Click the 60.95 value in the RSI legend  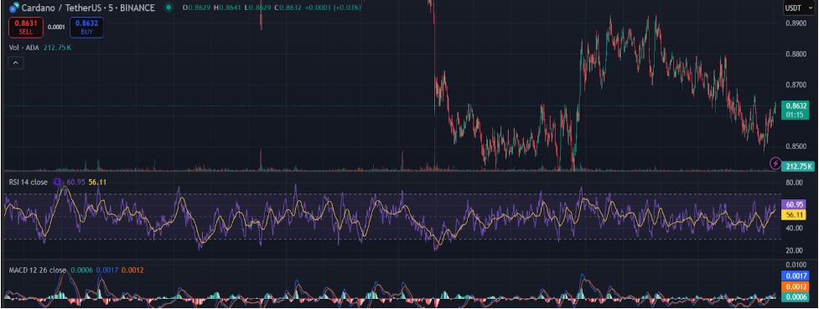tap(75, 183)
